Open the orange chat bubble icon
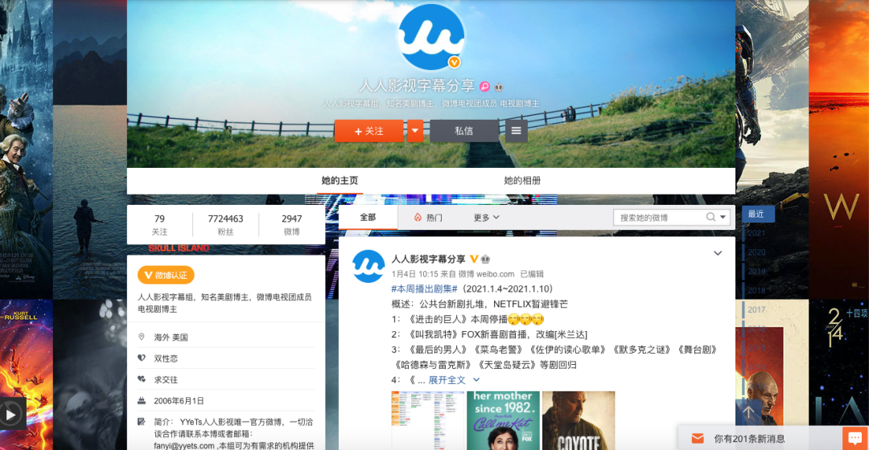The image size is (869, 450). pyautogui.click(x=855, y=439)
